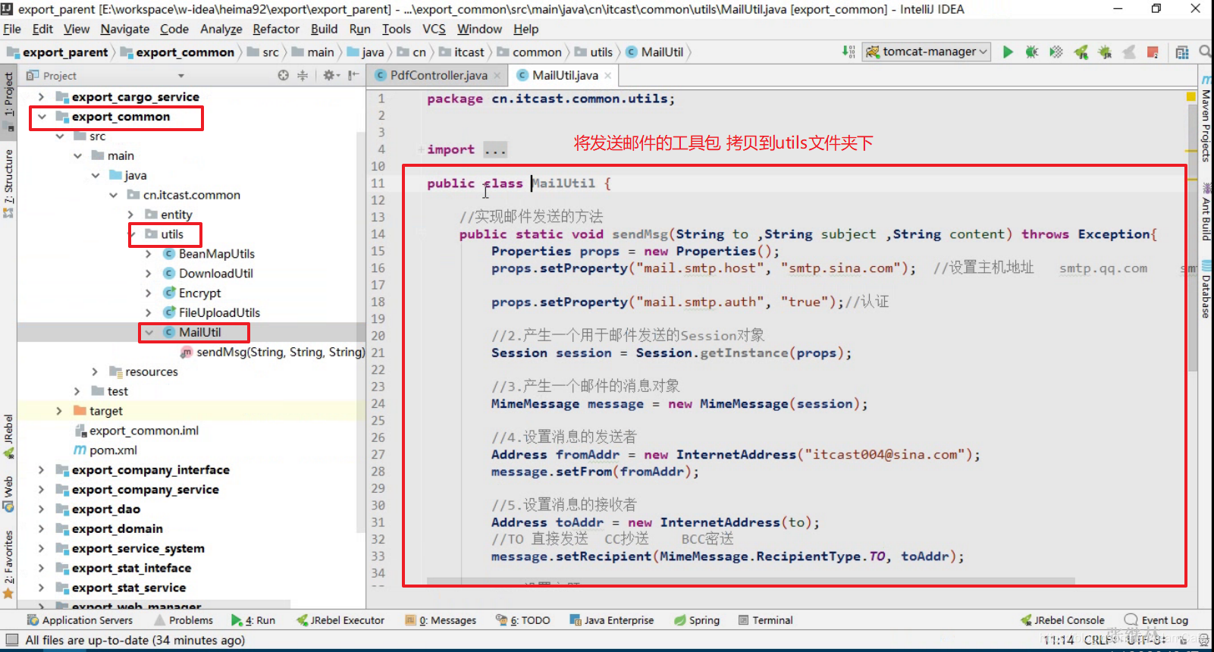Open Application Servers tool window
This screenshot has height=652, width=1214.
(80, 620)
